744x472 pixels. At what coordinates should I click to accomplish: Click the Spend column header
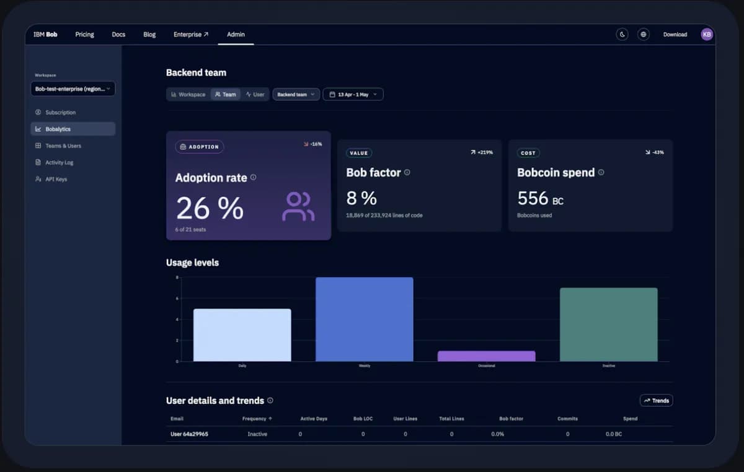630,419
